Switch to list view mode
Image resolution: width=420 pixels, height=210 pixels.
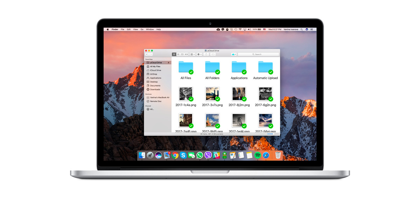point(178,54)
